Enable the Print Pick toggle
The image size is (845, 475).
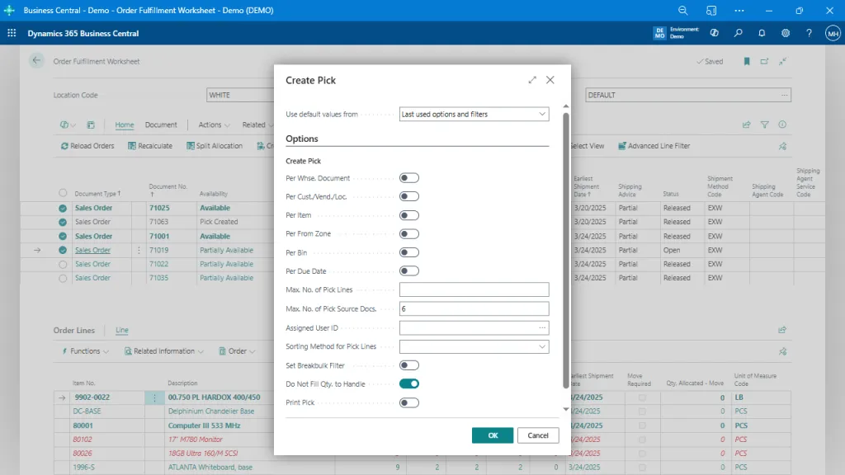[410, 402]
